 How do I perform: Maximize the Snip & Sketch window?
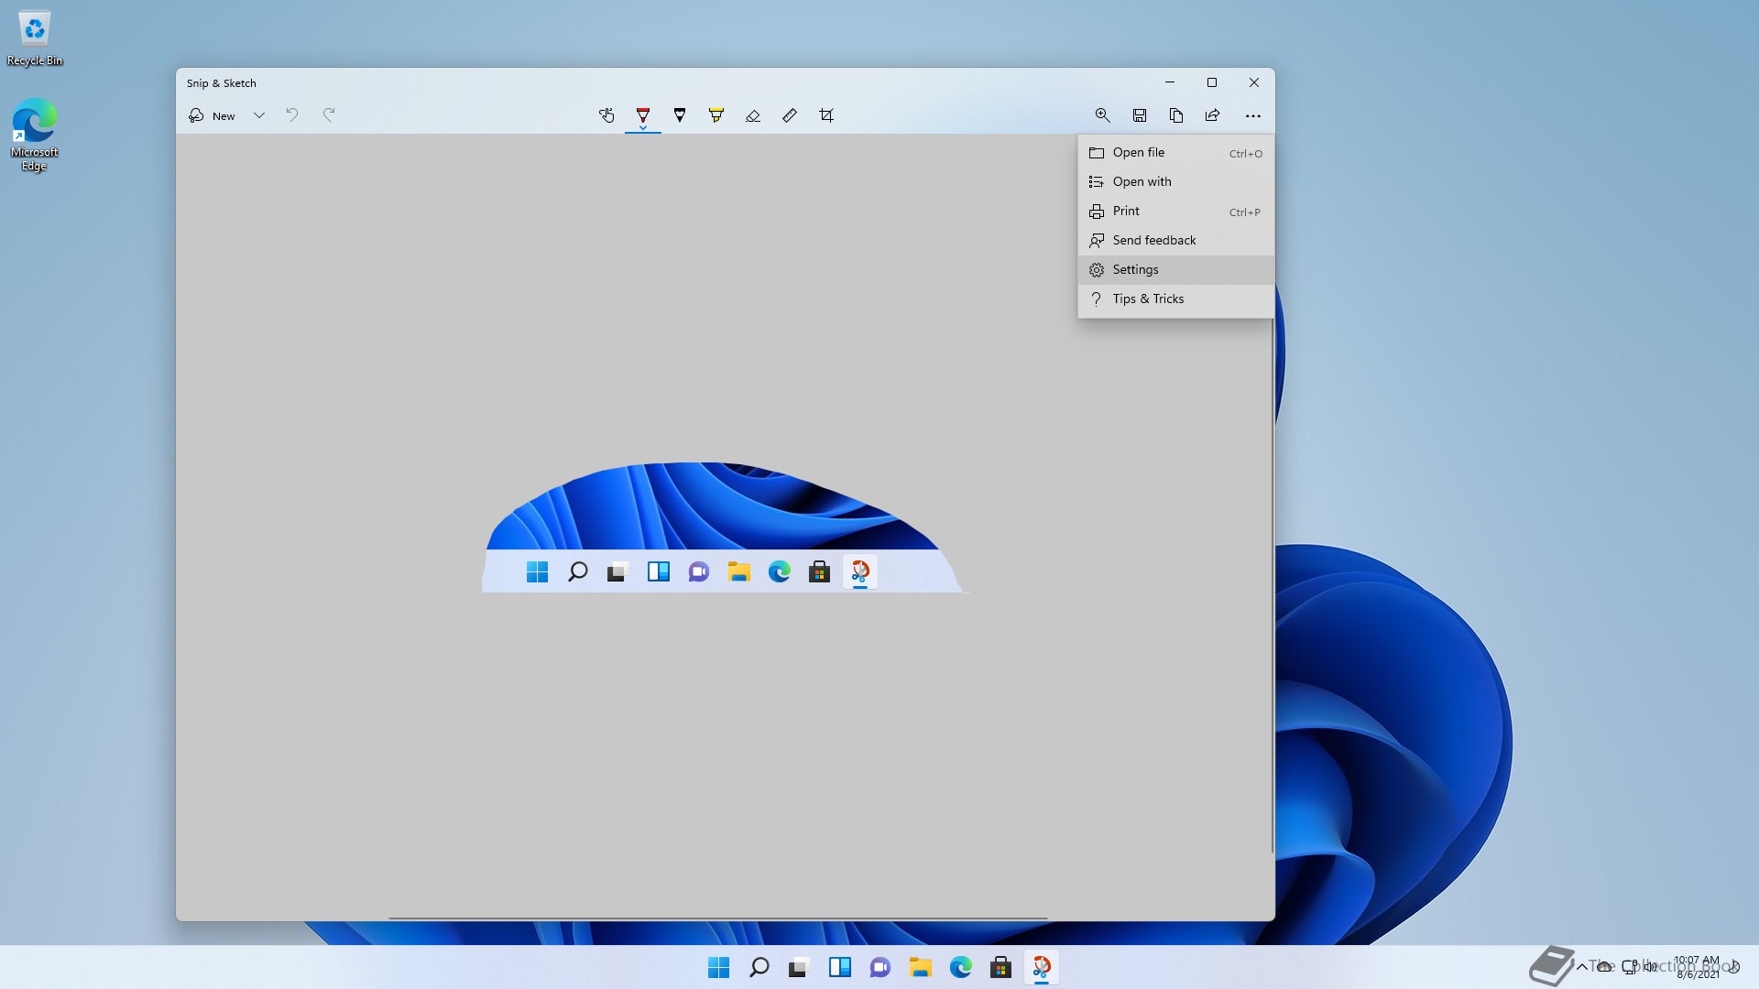click(x=1212, y=82)
